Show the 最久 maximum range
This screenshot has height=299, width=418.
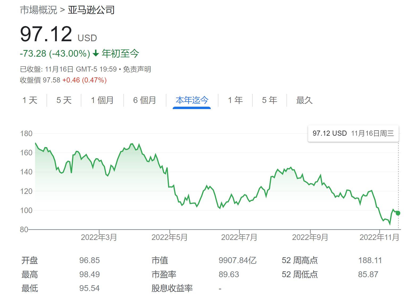tap(304, 100)
